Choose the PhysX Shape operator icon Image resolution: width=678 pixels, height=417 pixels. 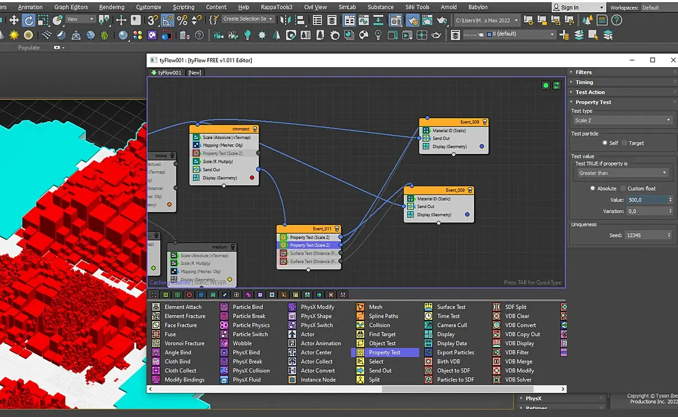(292, 316)
